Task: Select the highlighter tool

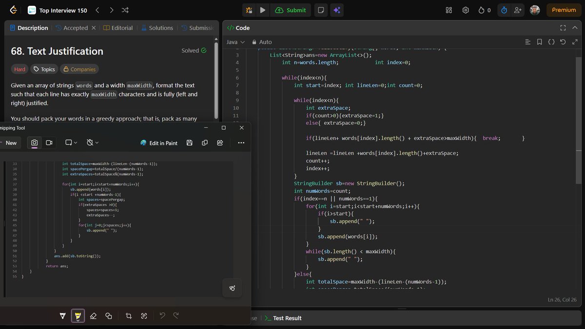Action: (x=77, y=316)
